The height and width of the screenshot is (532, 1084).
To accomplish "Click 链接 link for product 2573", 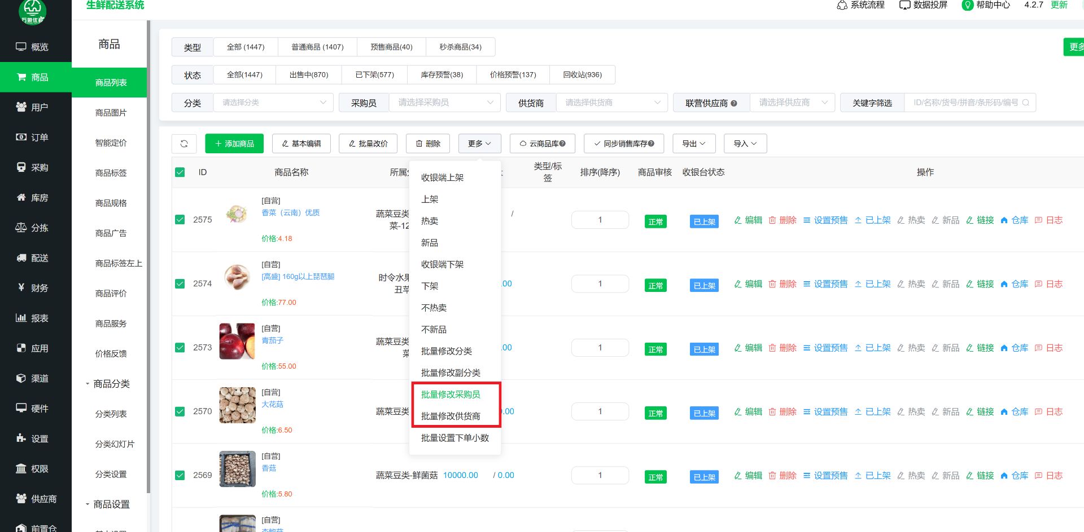I will (980, 348).
